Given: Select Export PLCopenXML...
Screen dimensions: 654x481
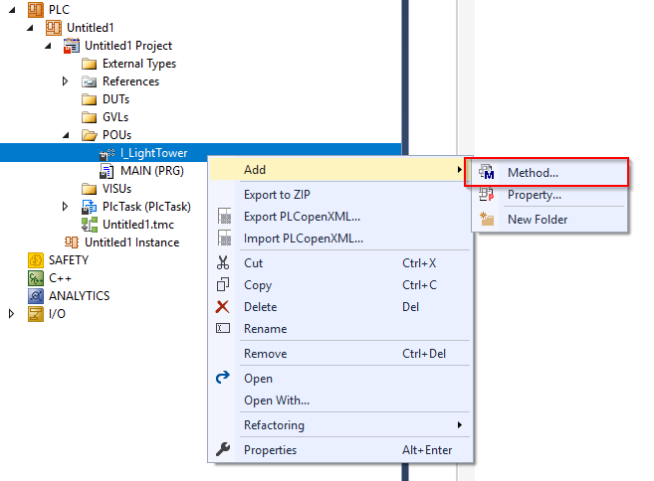Looking at the screenshot, I should point(340,217).
